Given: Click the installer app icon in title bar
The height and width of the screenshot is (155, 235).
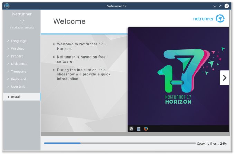Looking at the screenshot, I should (7, 6).
